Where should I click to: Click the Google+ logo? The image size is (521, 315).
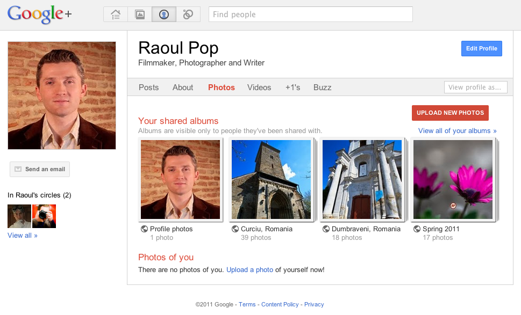[39, 14]
